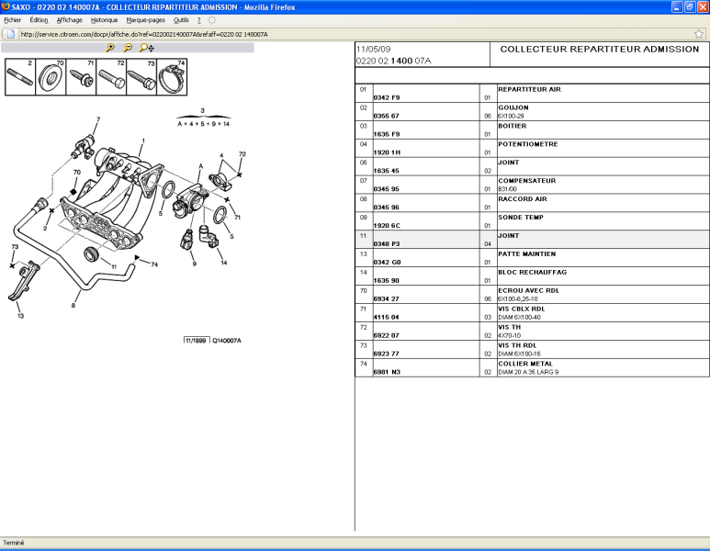Click the zoom-and-pan magnifier icon
The image size is (710, 551).
pyautogui.click(x=147, y=48)
